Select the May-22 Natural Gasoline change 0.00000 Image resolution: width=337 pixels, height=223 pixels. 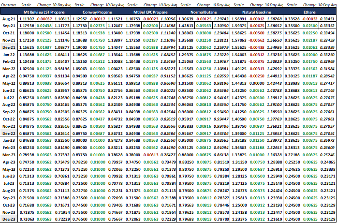[x=257, y=83]
